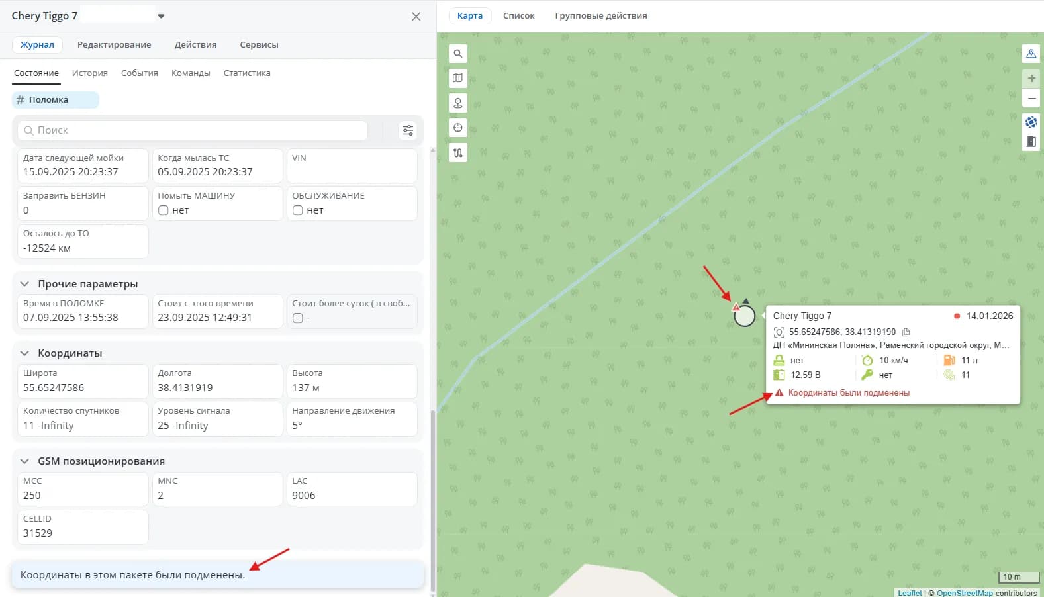This screenshot has width=1044, height=597.
Task: Click the Поиск search input field
Action: (193, 130)
